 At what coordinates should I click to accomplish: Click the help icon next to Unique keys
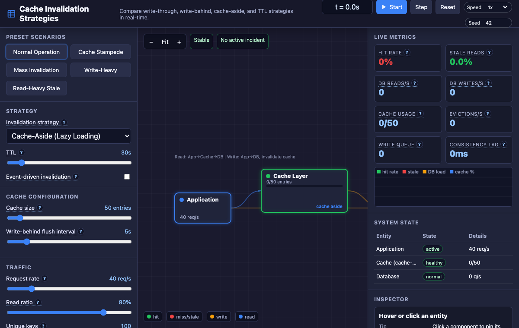43,326
